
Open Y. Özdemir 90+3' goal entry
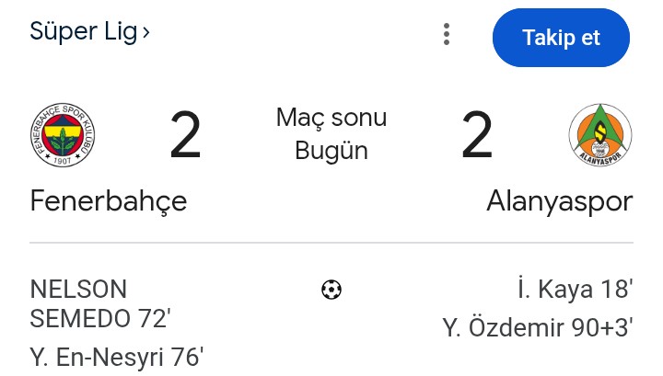(x=538, y=327)
